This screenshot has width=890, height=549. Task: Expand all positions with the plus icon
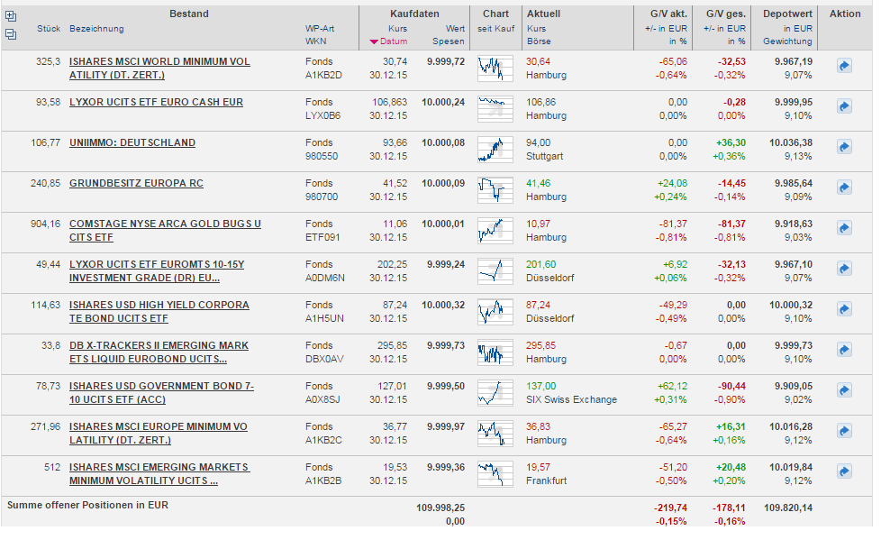click(x=11, y=16)
